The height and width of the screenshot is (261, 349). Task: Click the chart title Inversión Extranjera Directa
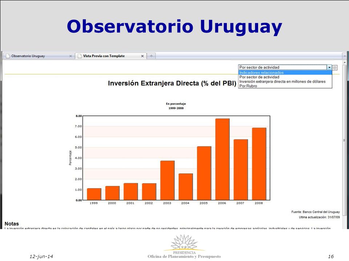tap(172, 83)
